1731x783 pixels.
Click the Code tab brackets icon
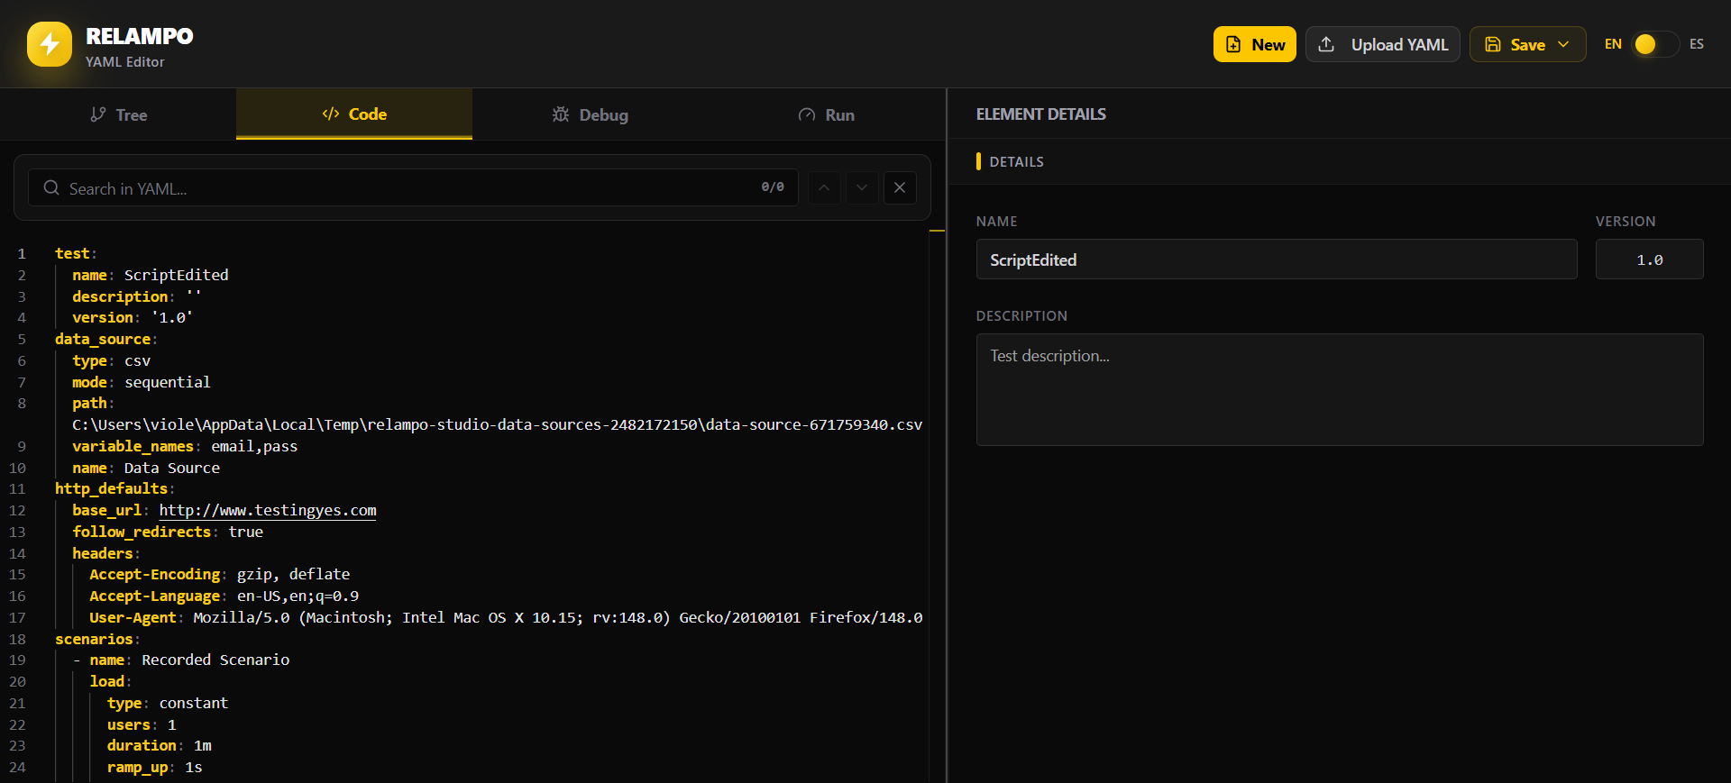pos(331,114)
